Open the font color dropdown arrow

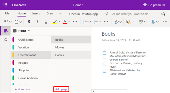[x=69, y=22]
